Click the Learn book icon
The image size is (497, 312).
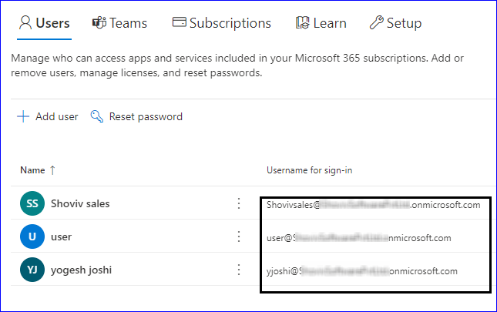[x=302, y=23]
